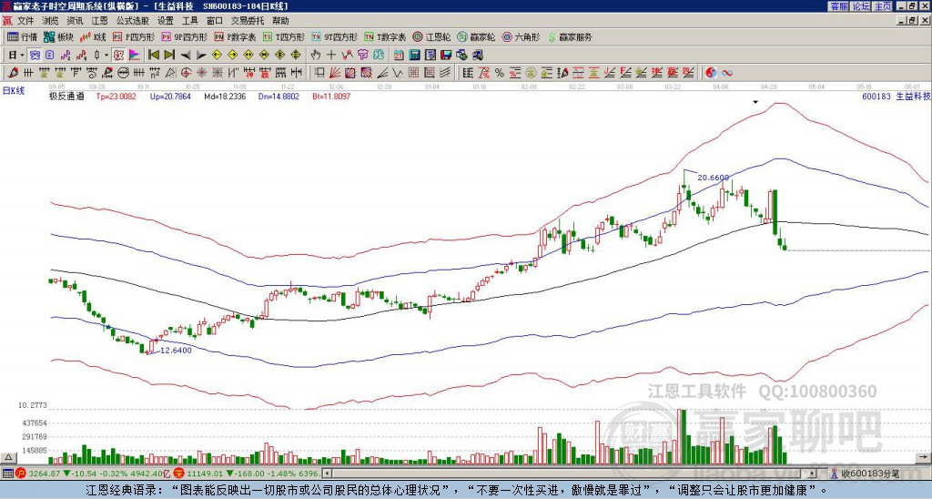Open the 公式选股 menu

tap(133, 21)
